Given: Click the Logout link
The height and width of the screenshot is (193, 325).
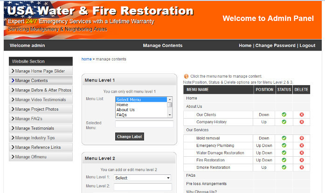Looking at the screenshot, I should point(307,46).
